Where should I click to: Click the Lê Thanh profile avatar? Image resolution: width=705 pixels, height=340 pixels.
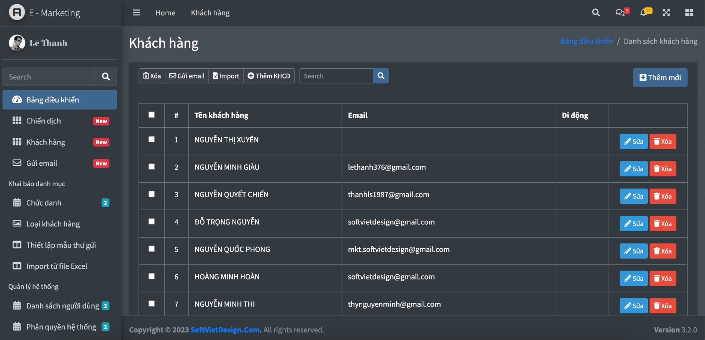point(17,43)
